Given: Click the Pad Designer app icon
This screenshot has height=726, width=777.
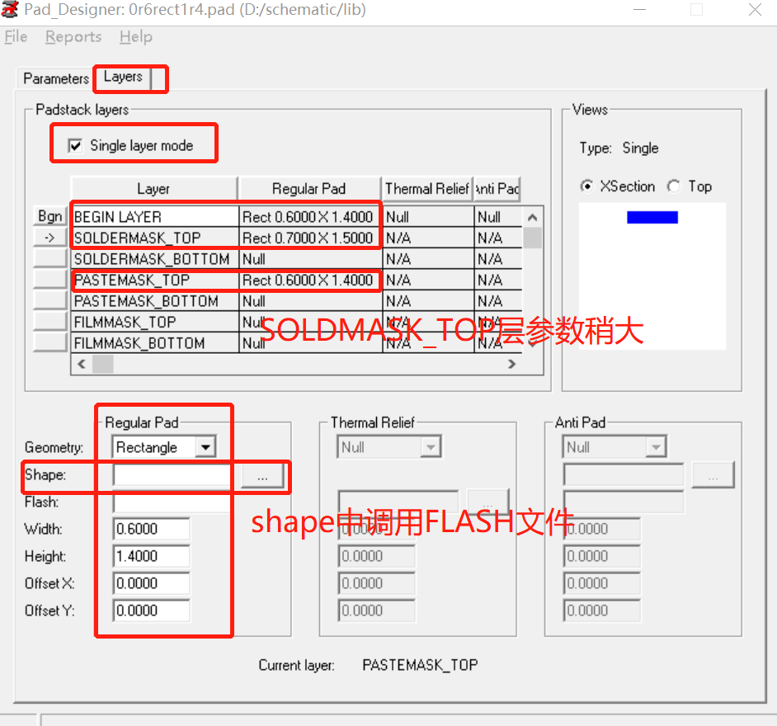Looking at the screenshot, I should [x=10, y=9].
